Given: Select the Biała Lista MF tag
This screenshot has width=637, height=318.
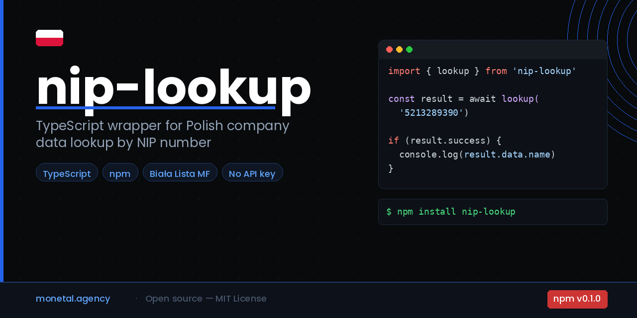Looking at the screenshot, I should 180,172.
